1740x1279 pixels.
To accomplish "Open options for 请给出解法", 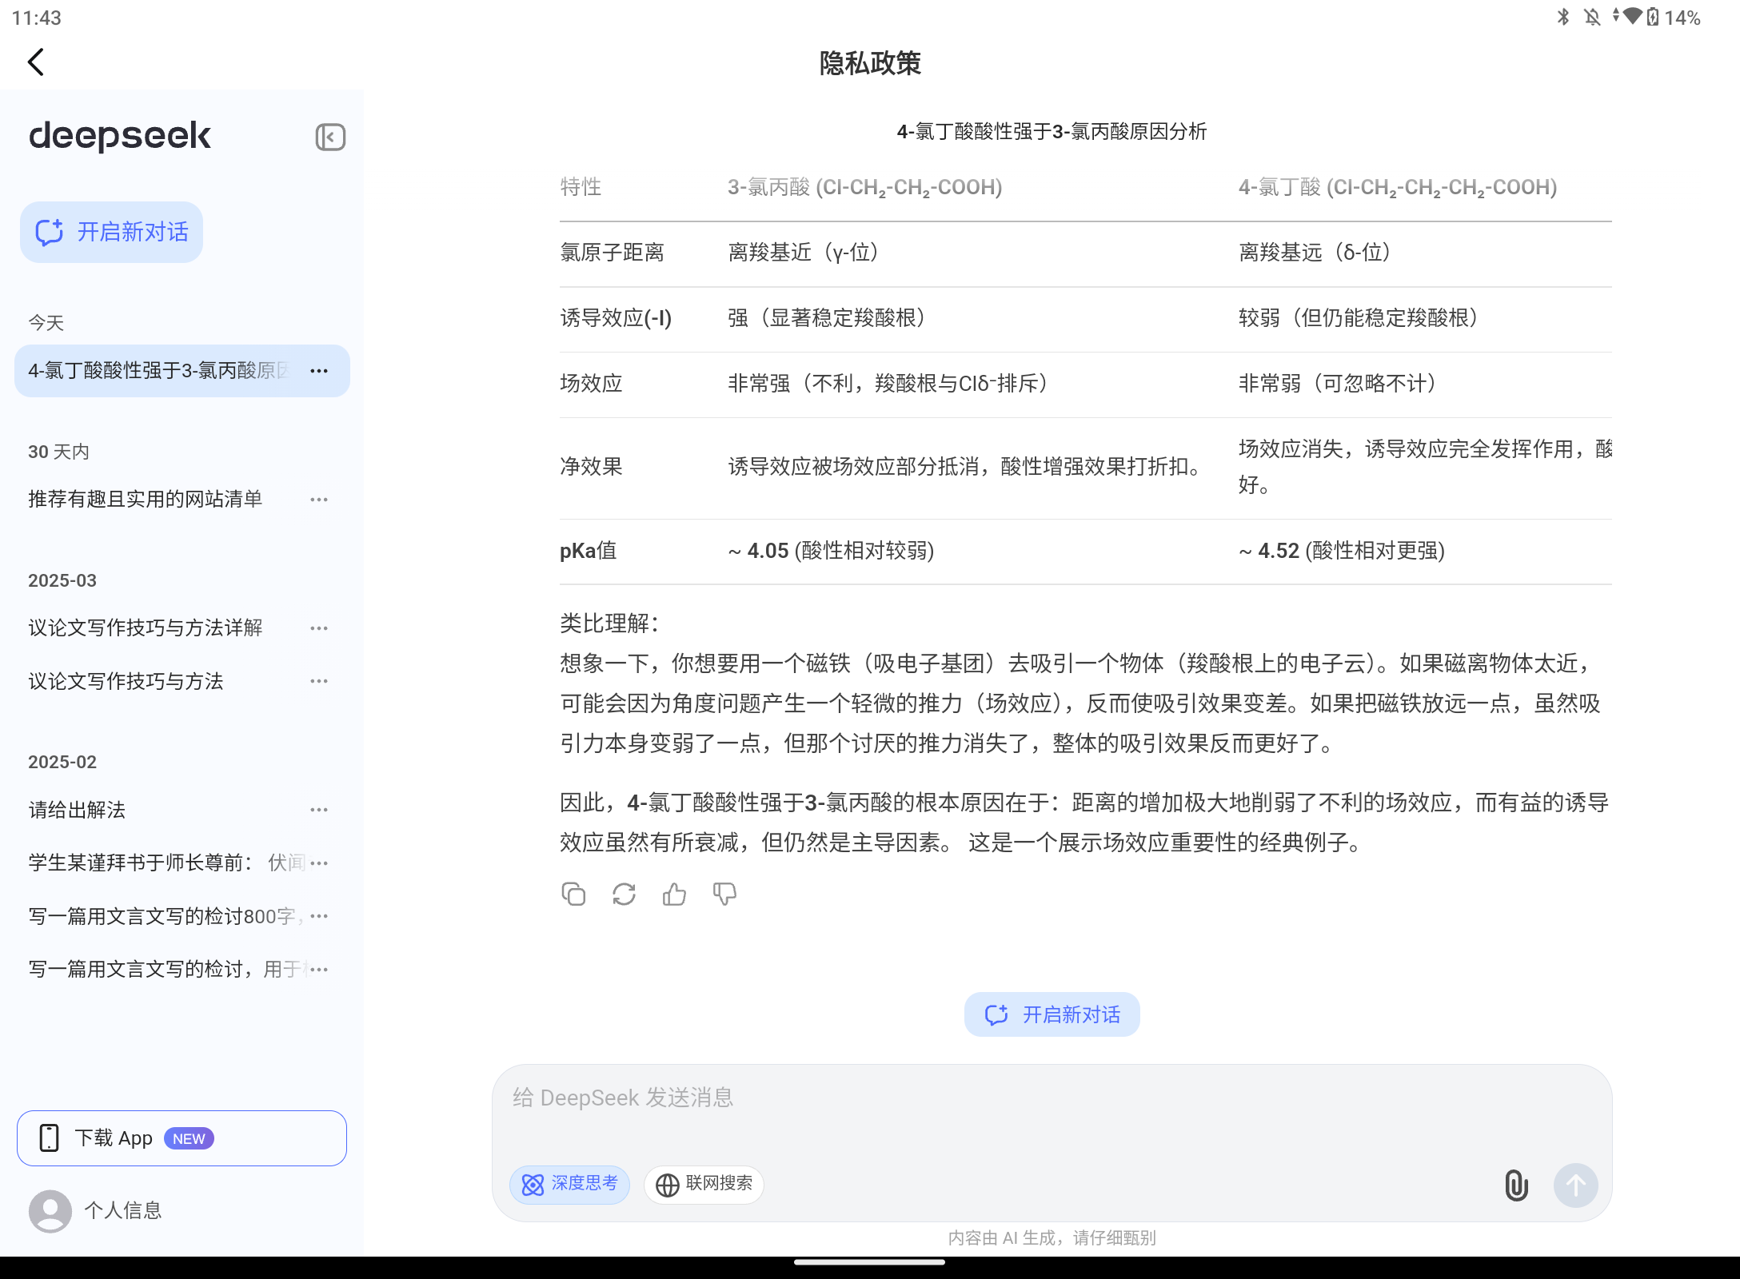I will click(319, 810).
